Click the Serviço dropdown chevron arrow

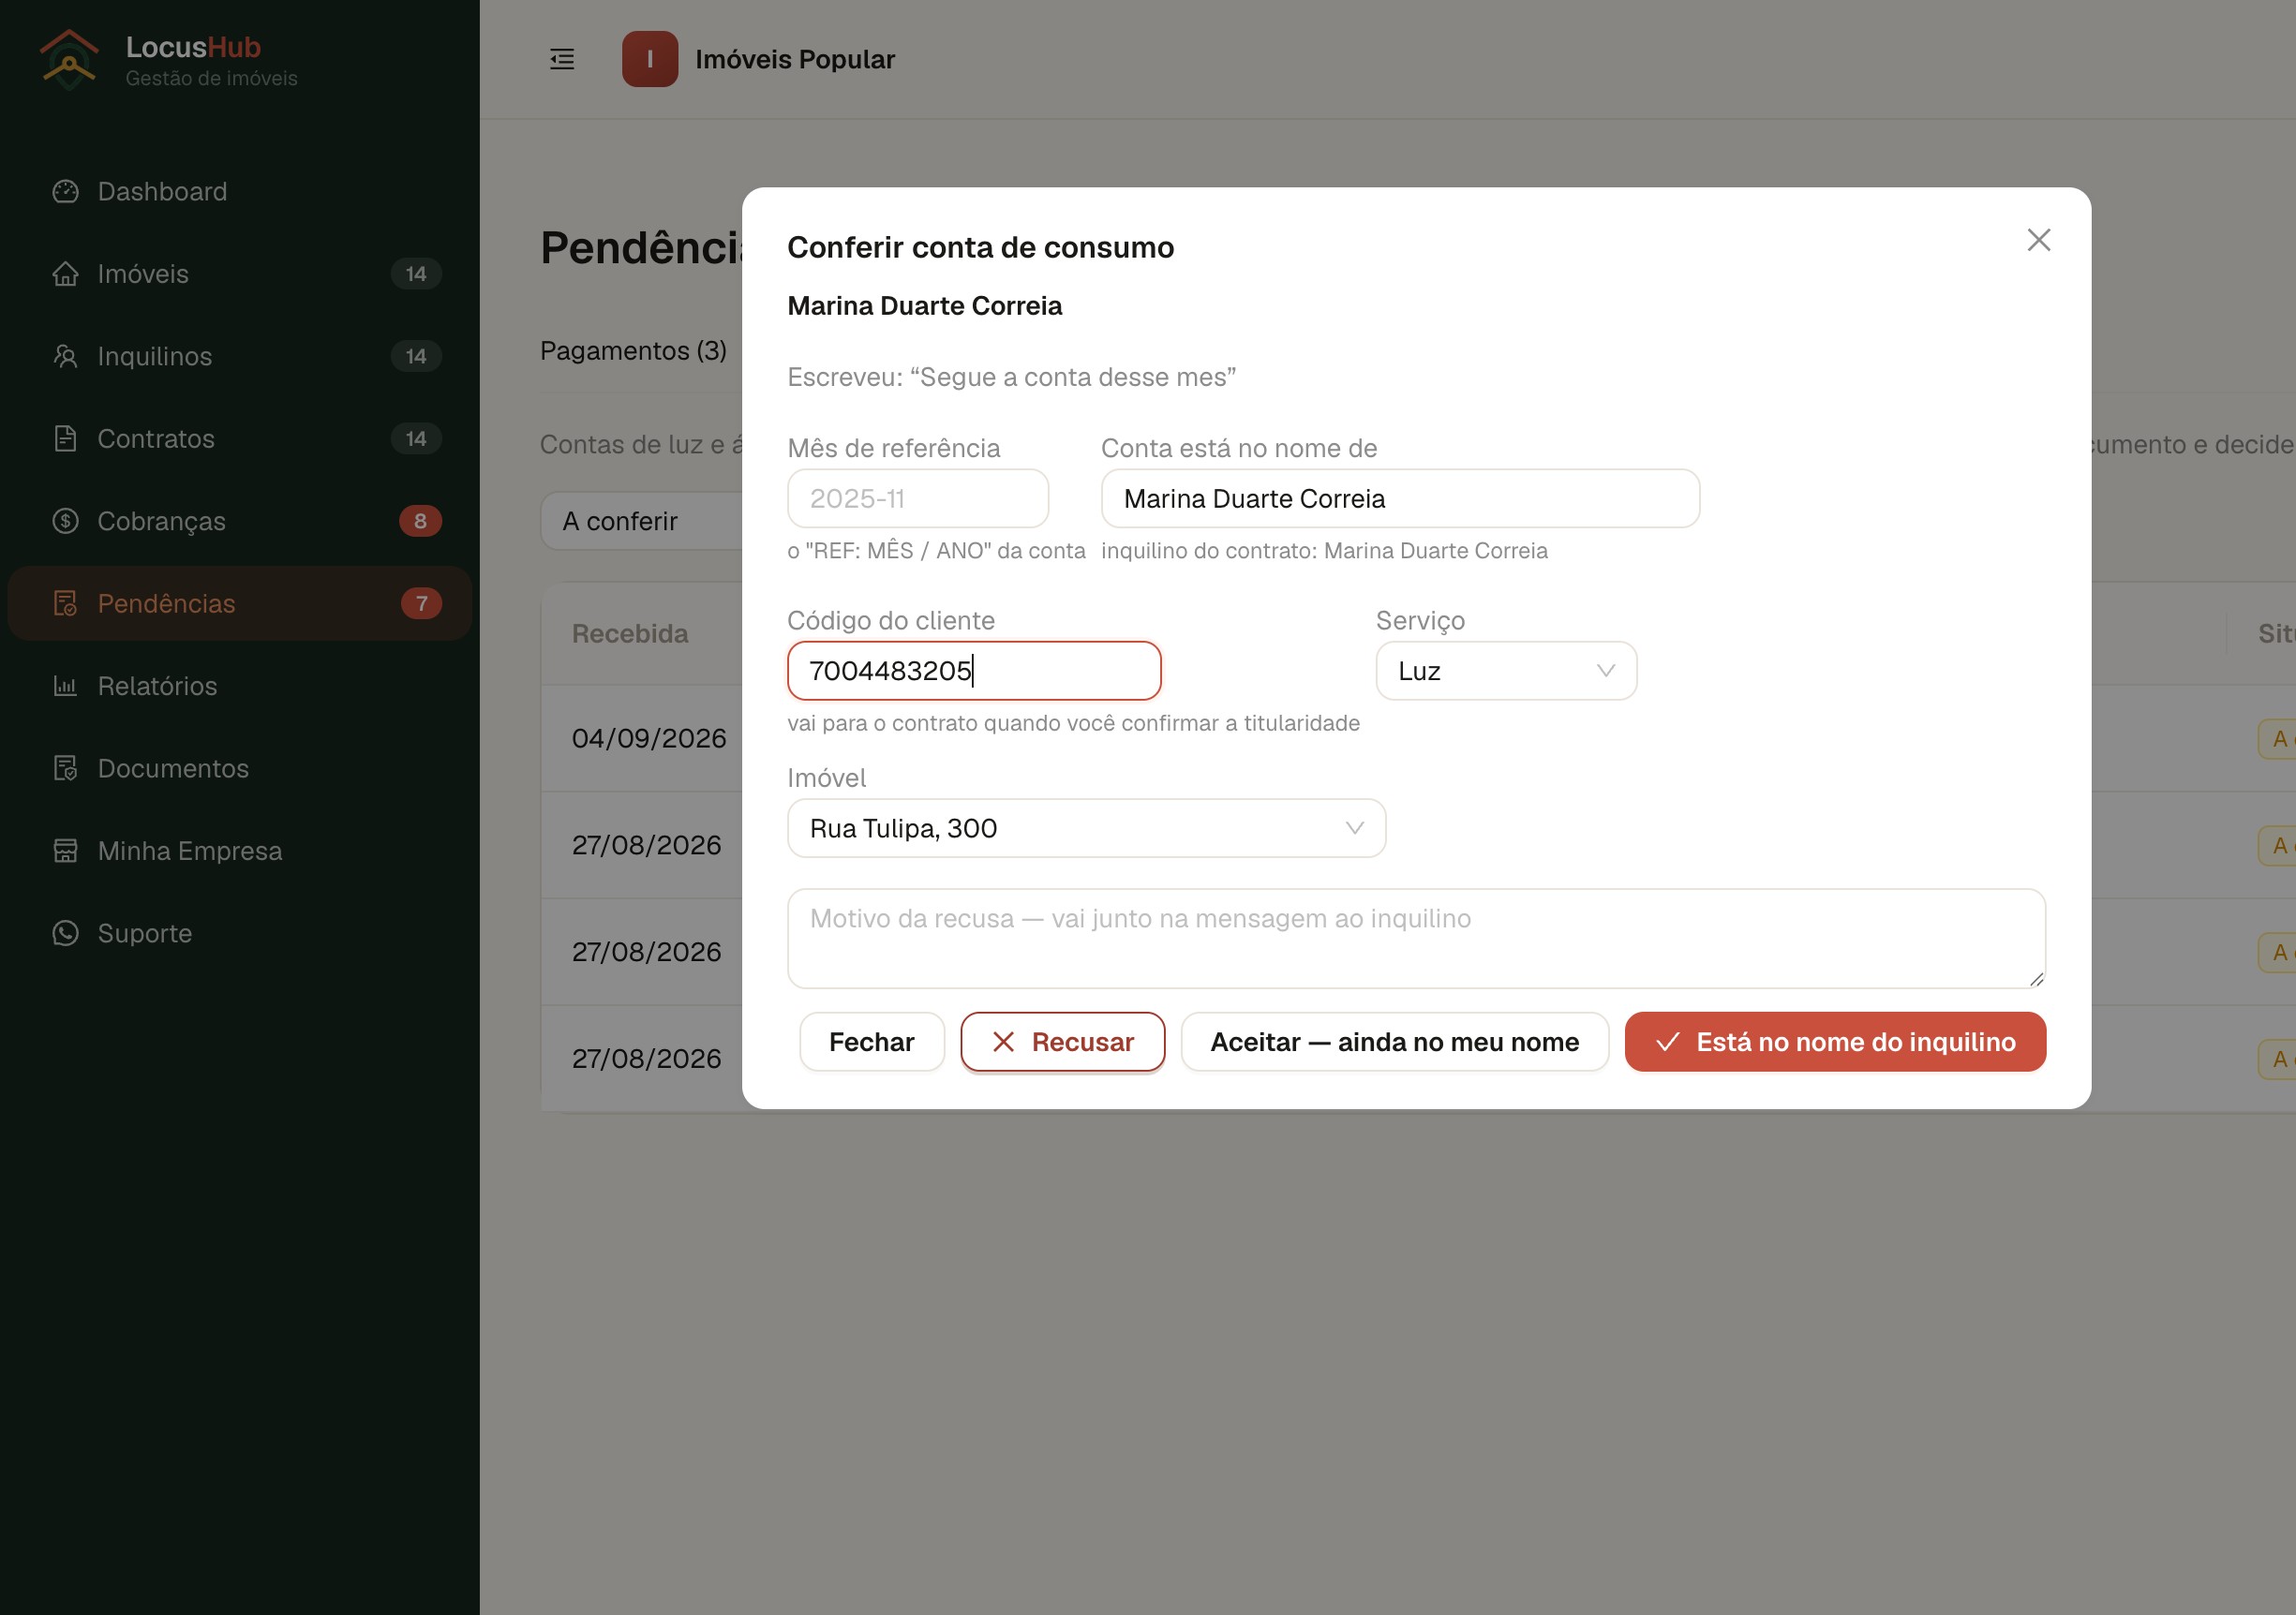tap(1606, 671)
